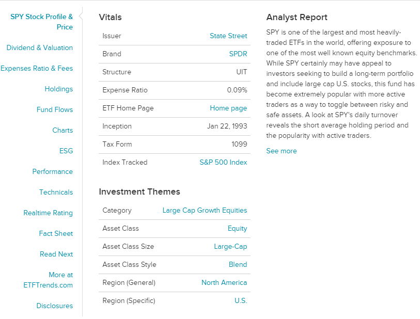Click the Expense Ratio row label

pyautogui.click(x=125, y=90)
